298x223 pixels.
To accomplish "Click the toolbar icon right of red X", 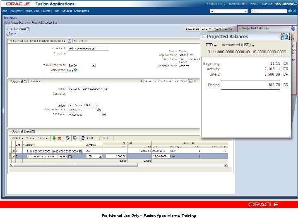I will [67, 138].
